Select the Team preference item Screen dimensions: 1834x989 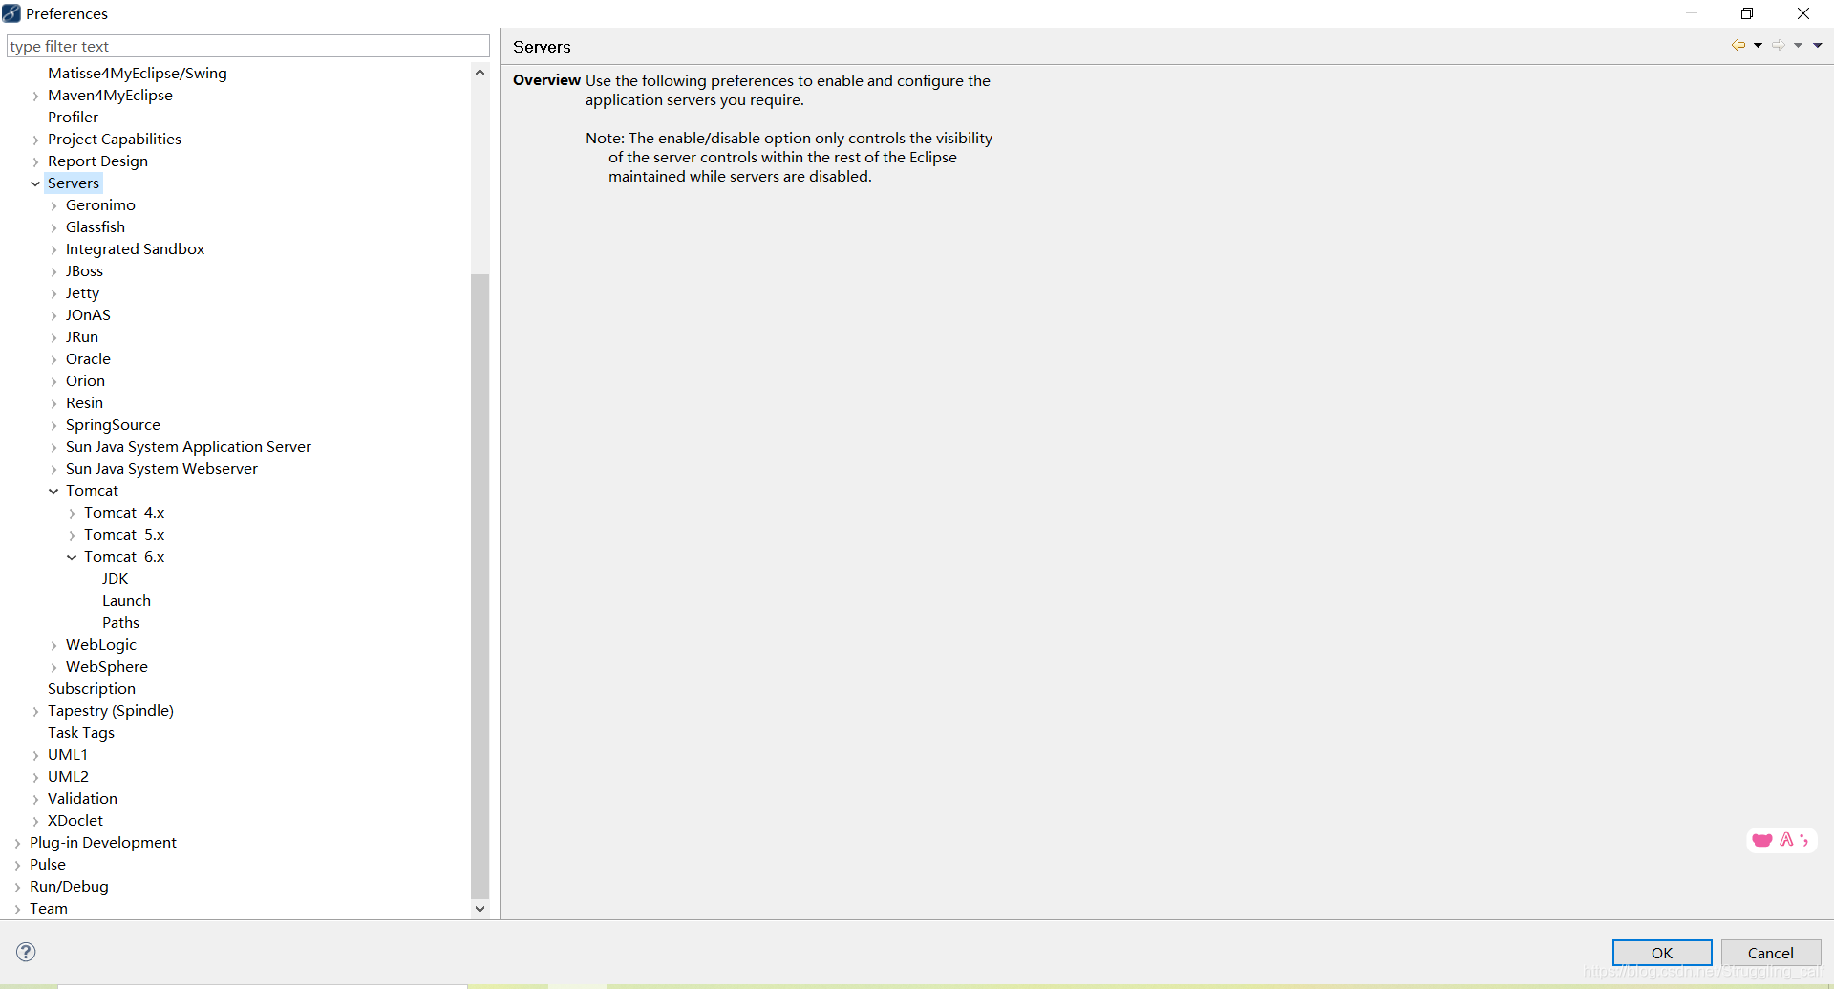(x=49, y=909)
